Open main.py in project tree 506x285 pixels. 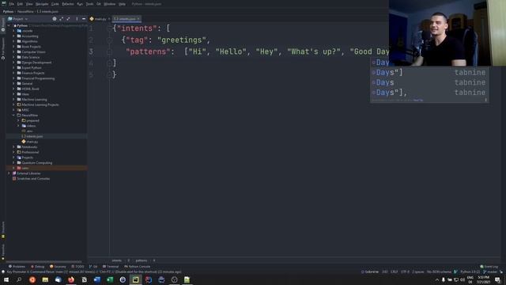pyautogui.click(x=32, y=142)
